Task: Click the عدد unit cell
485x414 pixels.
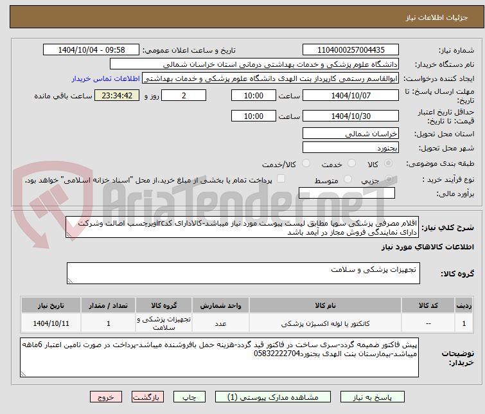Action: click(x=220, y=323)
